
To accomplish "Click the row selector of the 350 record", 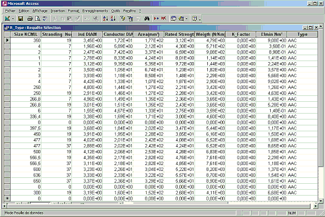I will 8,40.
